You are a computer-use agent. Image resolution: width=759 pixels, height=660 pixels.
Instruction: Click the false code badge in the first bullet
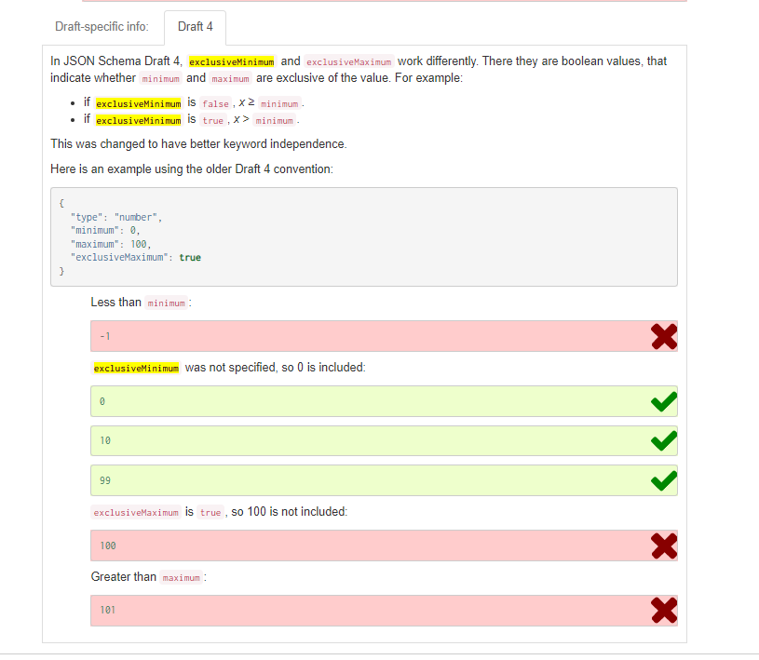click(x=215, y=103)
